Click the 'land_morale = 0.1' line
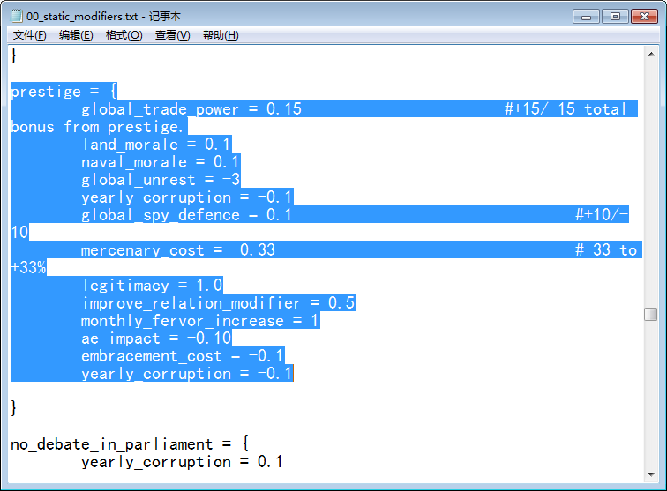 point(156,144)
